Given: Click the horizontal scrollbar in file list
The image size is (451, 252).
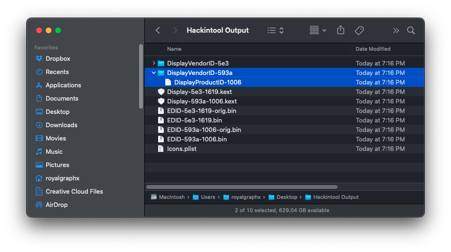Looking at the screenshot, I should coord(242,187).
